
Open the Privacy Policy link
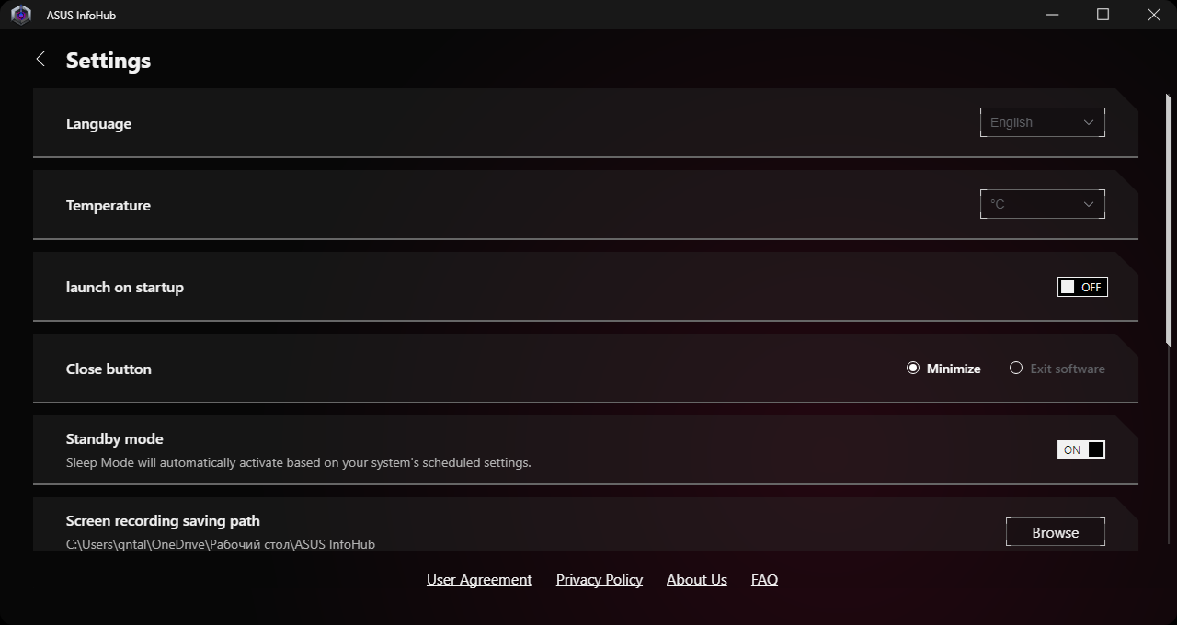click(x=600, y=580)
